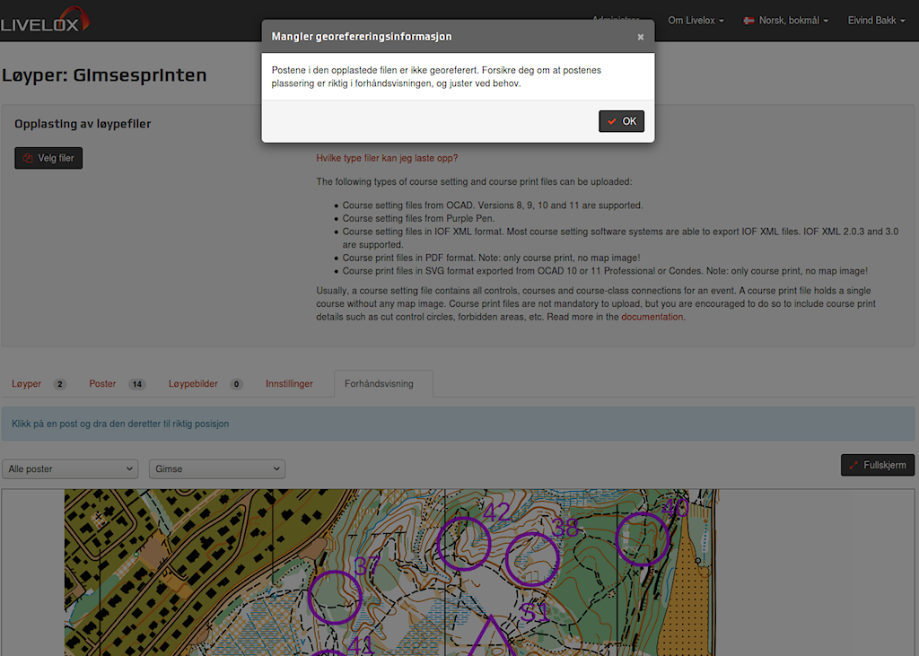Screen dimensions: 919x656
Task: Click the Løypebilder count badge showing 0
Action: (236, 385)
